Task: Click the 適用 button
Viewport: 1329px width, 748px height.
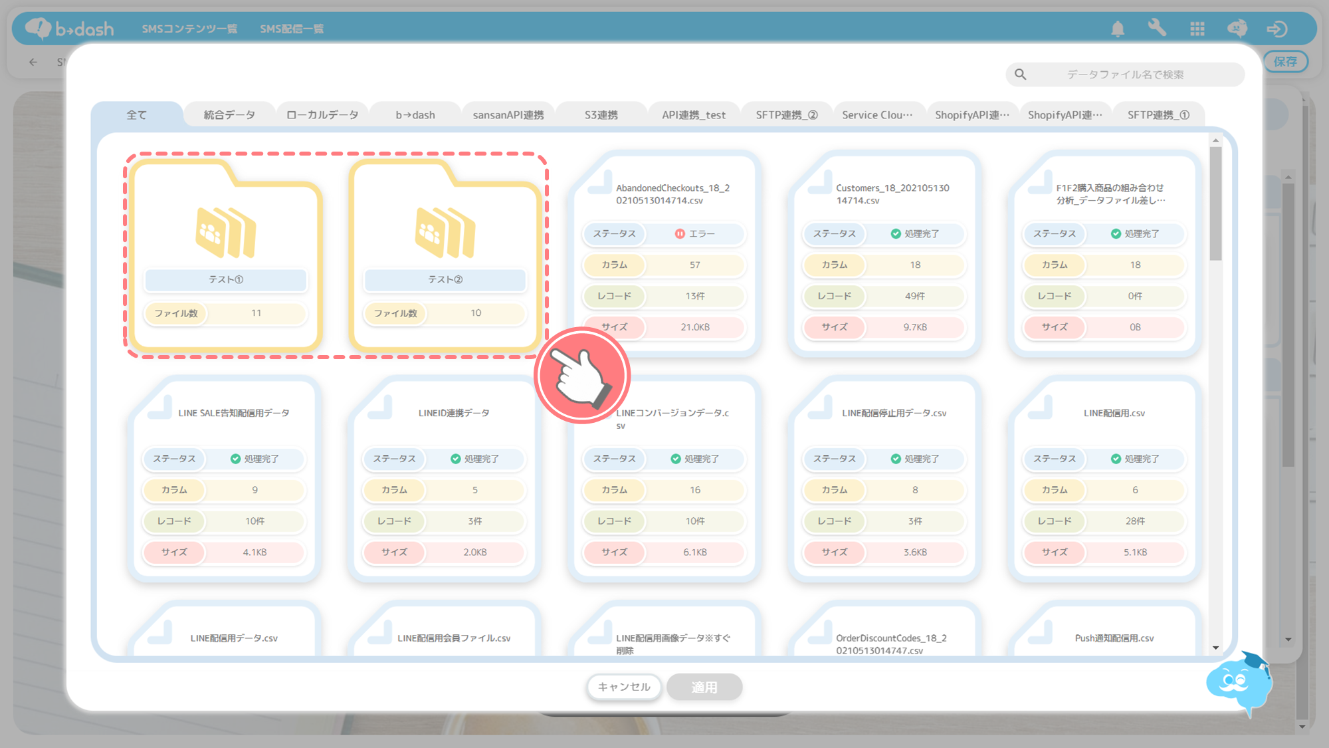Action: click(x=704, y=687)
